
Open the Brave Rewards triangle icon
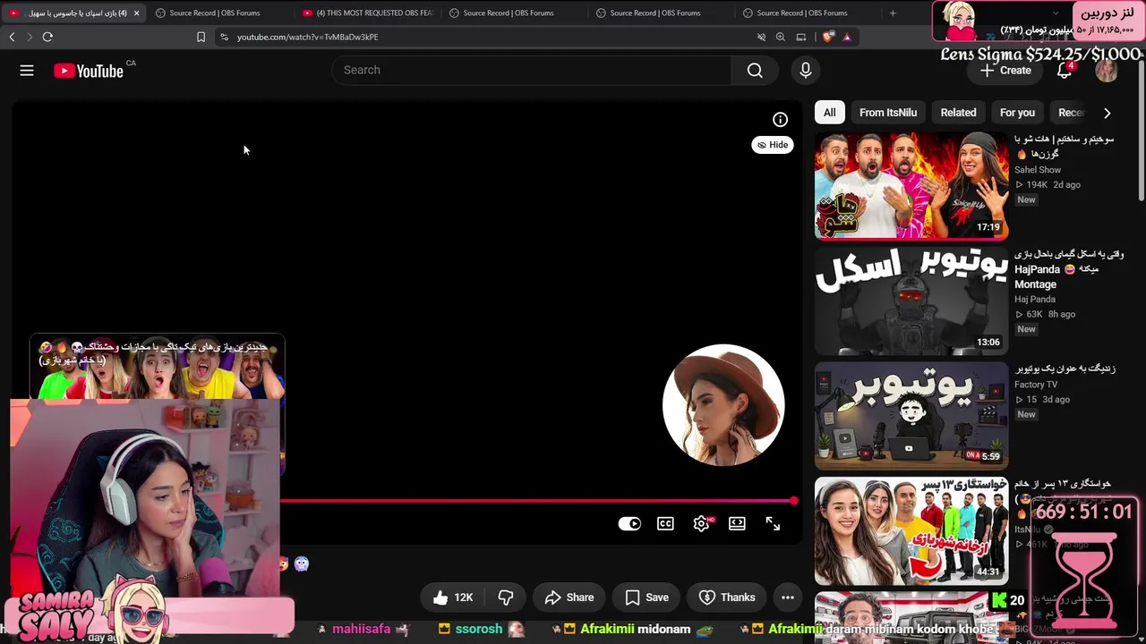pos(846,37)
